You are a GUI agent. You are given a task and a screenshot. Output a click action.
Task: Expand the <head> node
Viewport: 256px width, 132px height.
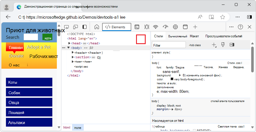tap(69, 43)
